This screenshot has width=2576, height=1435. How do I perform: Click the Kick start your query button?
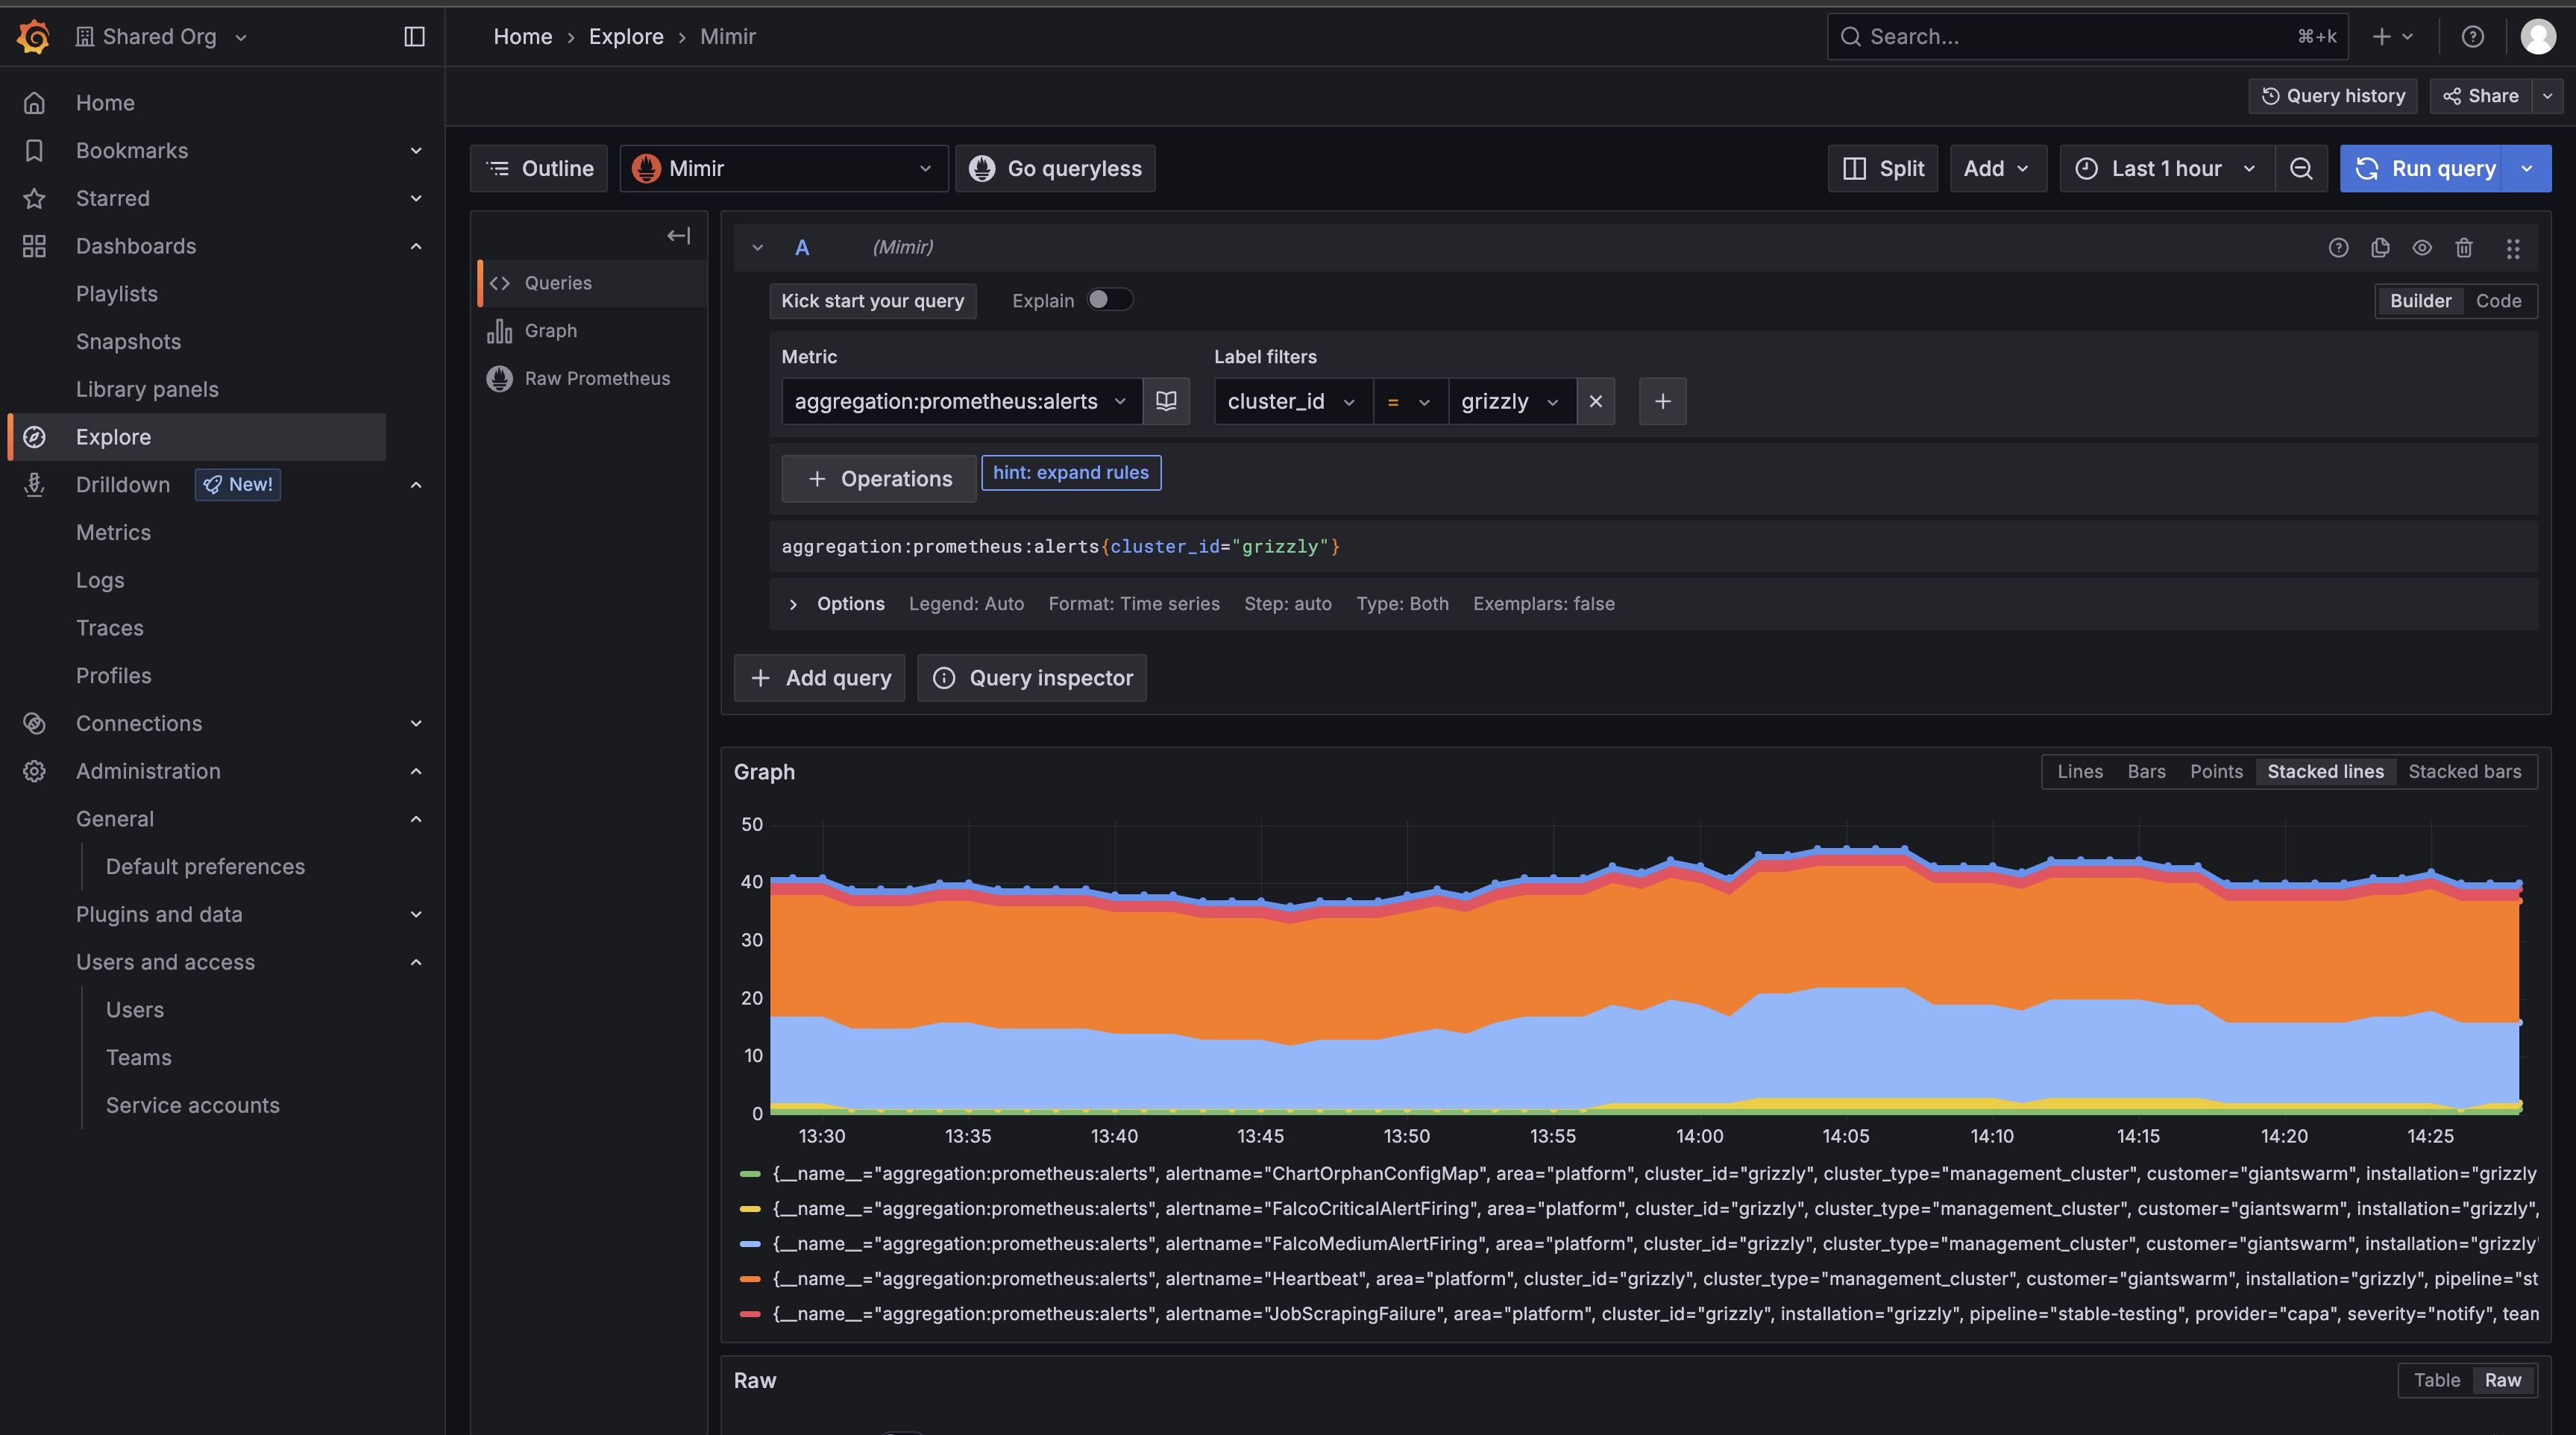872,300
